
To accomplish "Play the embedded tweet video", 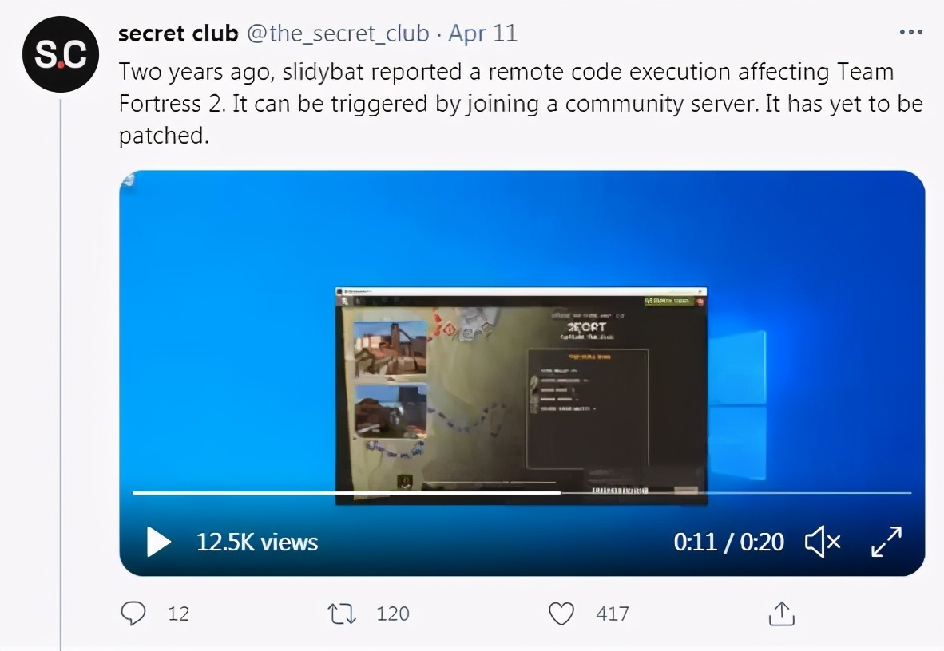I will (x=159, y=542).
